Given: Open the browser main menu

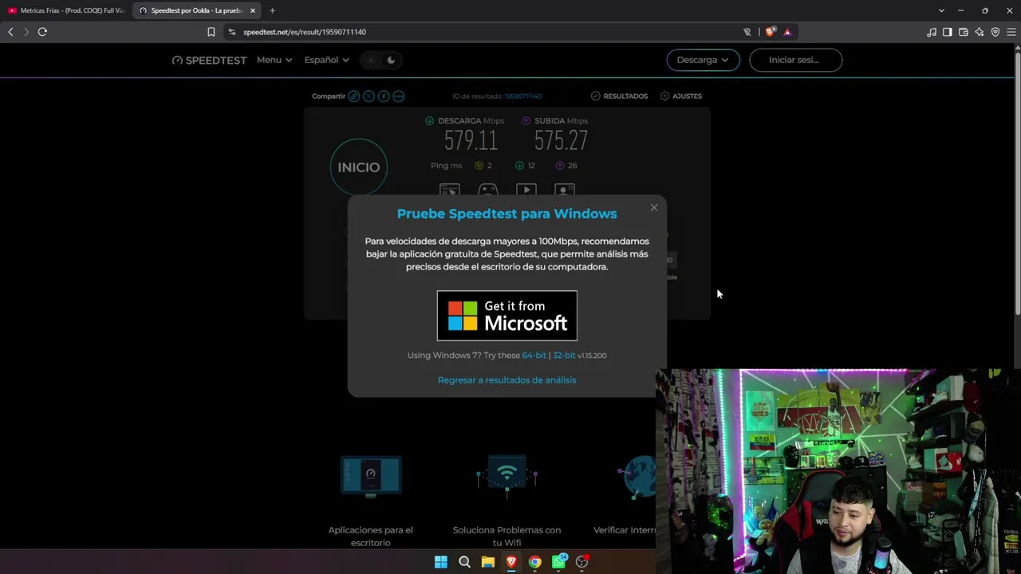Looking at the screenshot, I should tap(1011, 32).
